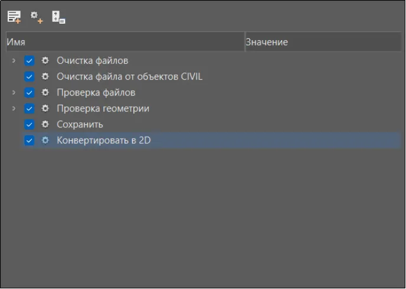Click gear icon beside Проверка файлов

[45, 93]
